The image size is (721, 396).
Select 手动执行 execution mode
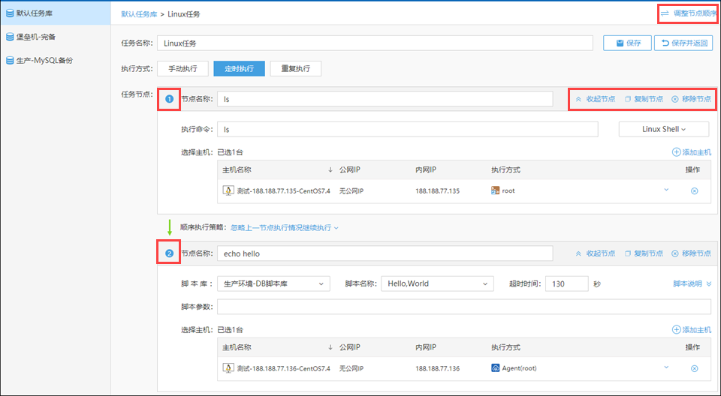pyautogui.click(x=182, y=68)
